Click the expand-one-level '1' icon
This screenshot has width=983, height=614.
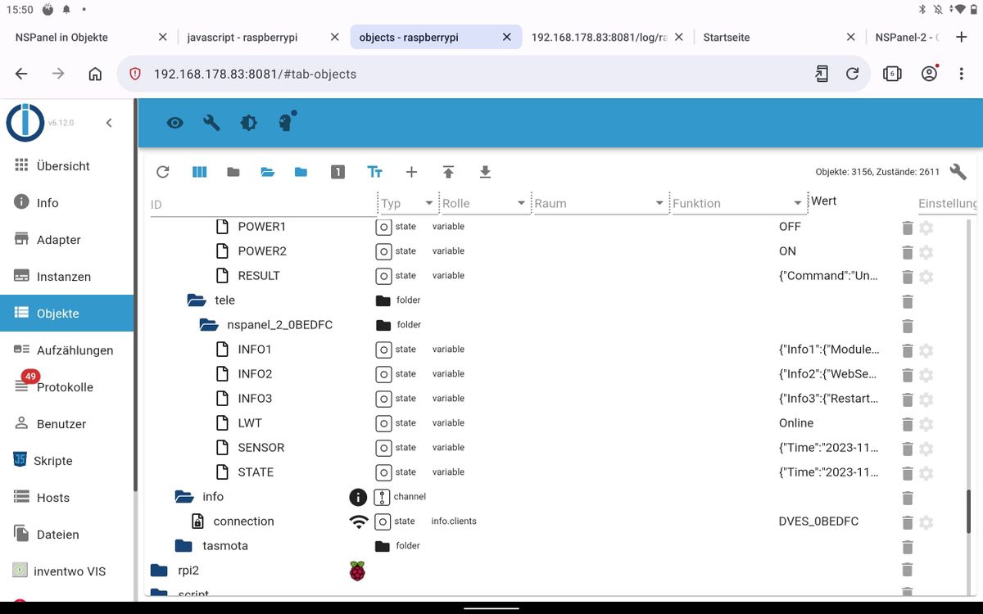click(337, 172)
